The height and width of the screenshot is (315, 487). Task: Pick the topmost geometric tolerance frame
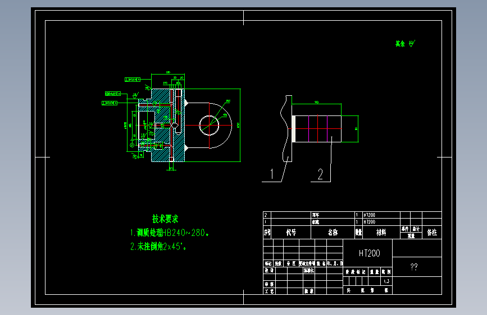coord(133,80)
